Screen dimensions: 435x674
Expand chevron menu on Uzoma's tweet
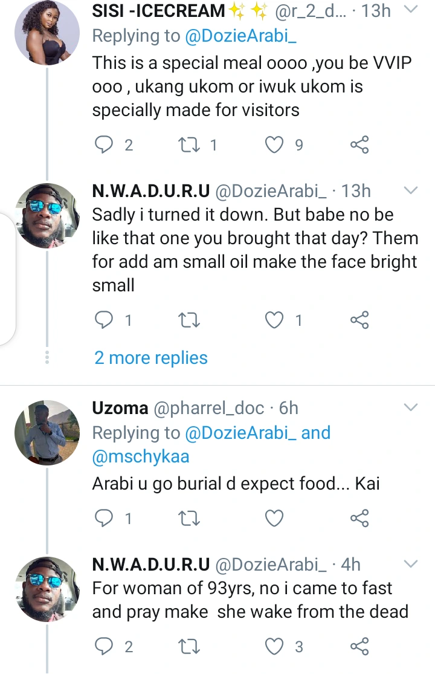pos(410,407)
